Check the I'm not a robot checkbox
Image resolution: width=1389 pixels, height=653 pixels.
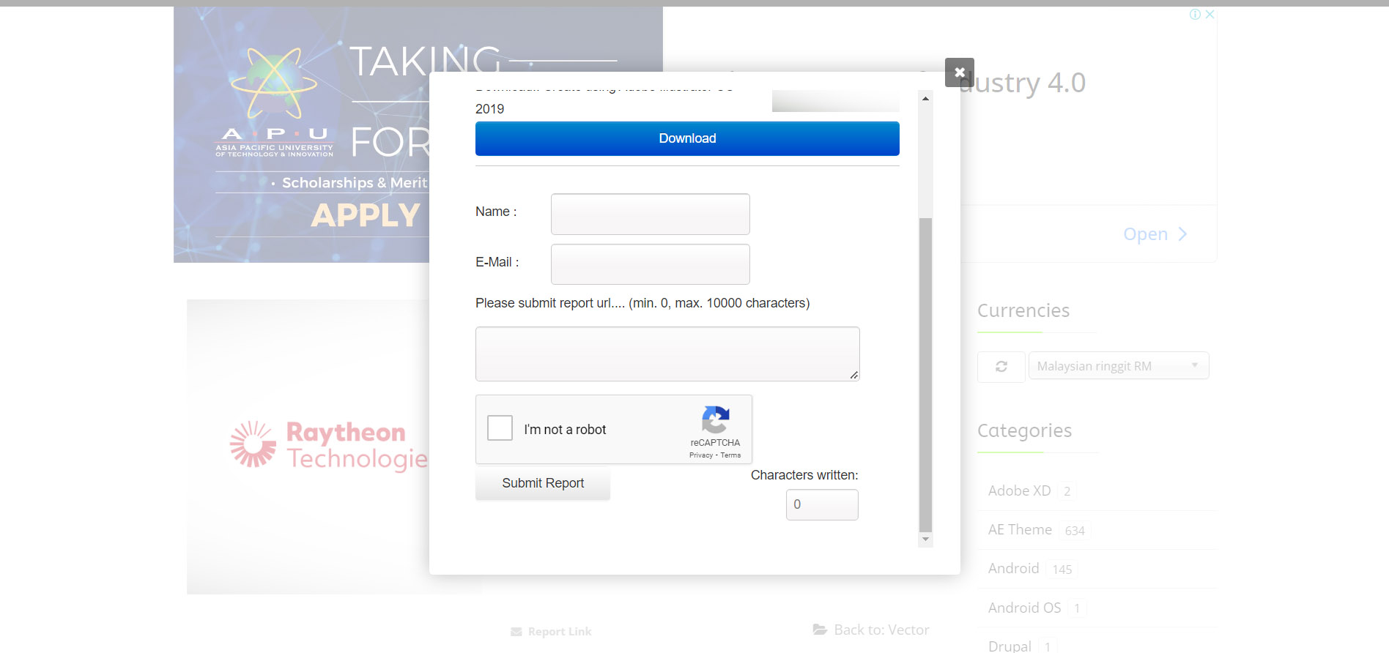click(x=500, y=428)
